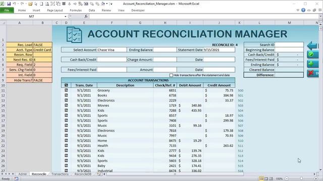
Task: Switch to the Transactions sheet tab
Action: click(60, 174)
